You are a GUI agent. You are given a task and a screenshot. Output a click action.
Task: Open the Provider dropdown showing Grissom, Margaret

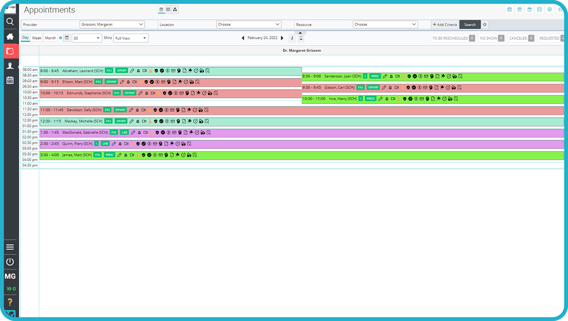point(112,24)
